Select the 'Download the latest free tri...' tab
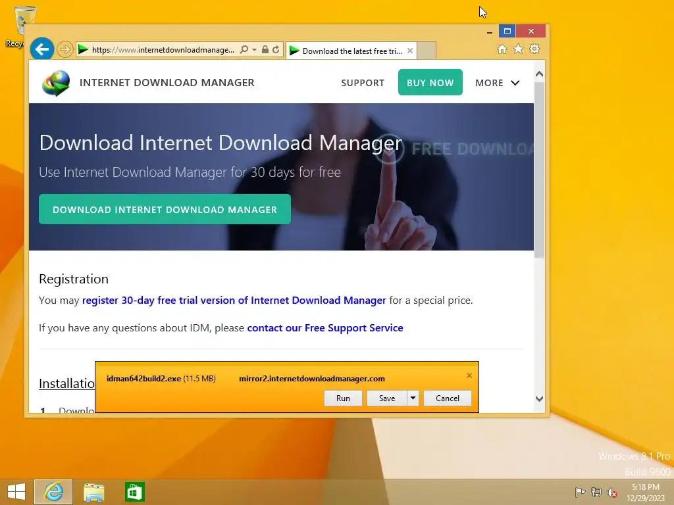Image resolution: width=674 pixels, height=505 pixels. pos(350,51)
